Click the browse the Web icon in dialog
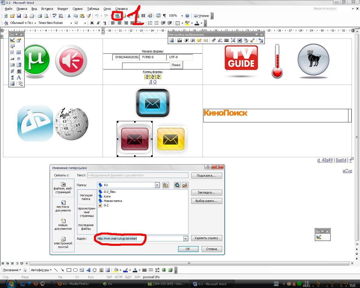This screenshot has height=288, width=360. click(177, 185)
